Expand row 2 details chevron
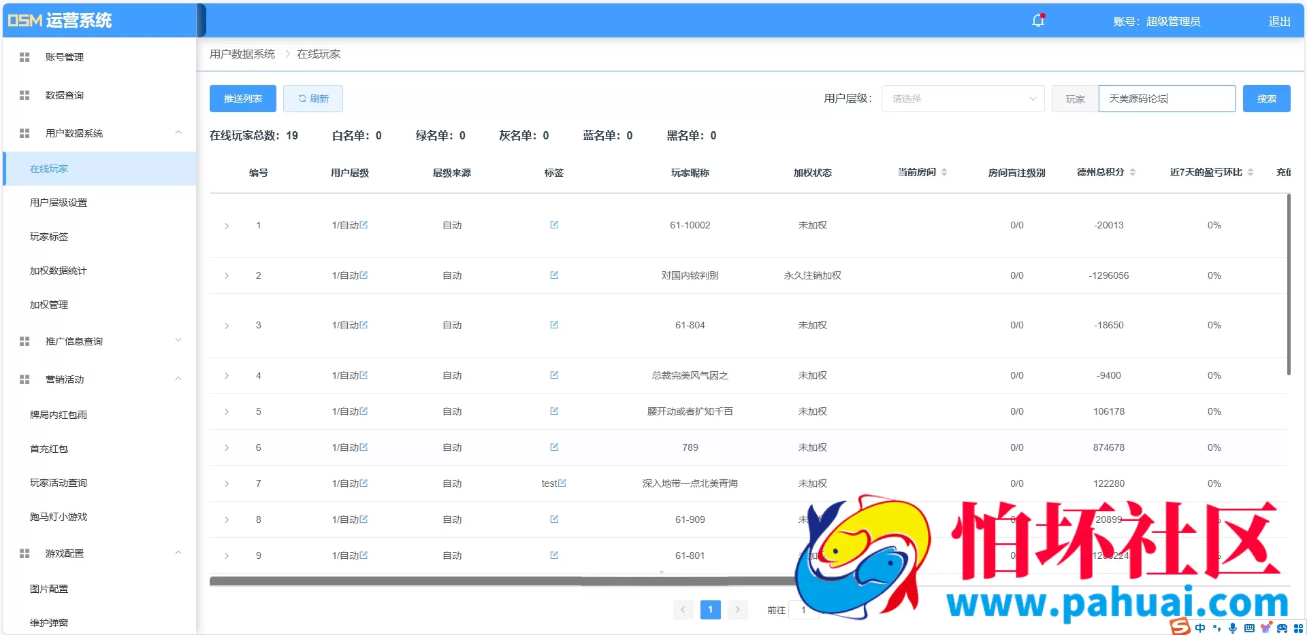This screenshot has width=1307, height=635. (227, 276)
